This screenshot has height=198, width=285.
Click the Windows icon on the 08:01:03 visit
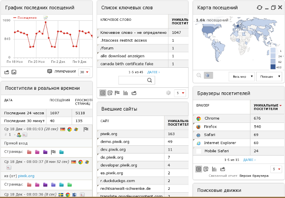[76, 129]
